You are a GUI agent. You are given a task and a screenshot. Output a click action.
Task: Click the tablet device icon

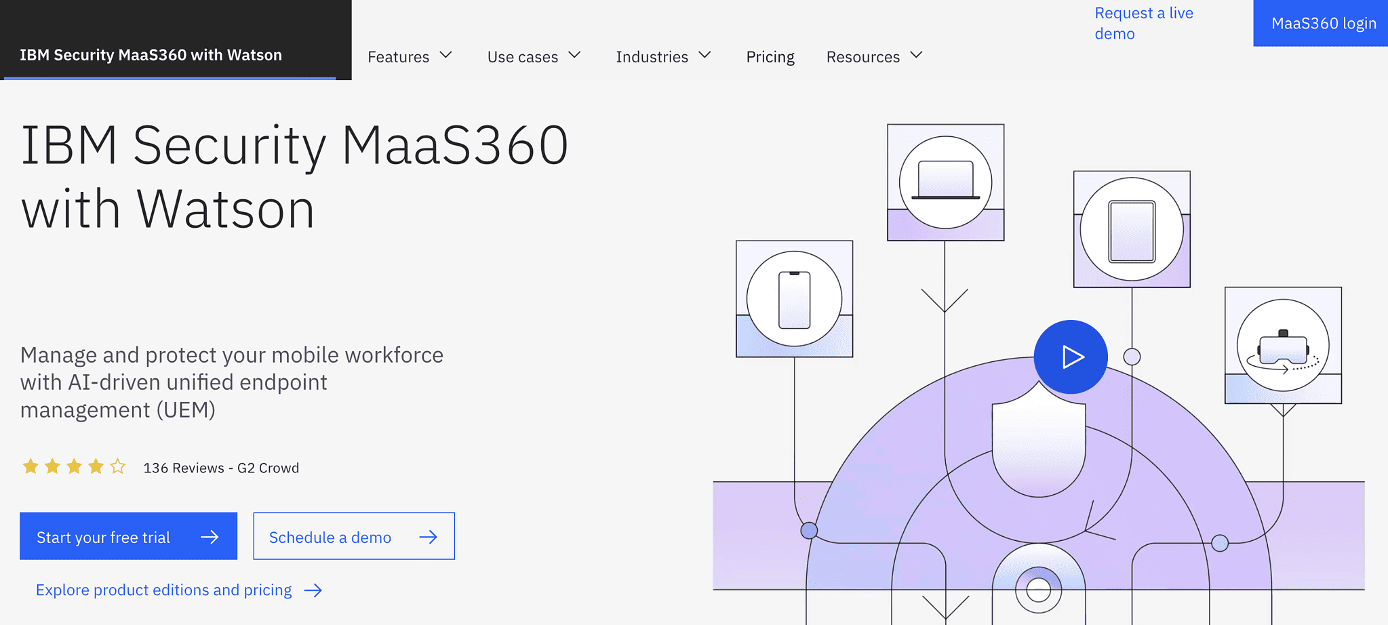pyautogui.click(x=1131, y=230)
